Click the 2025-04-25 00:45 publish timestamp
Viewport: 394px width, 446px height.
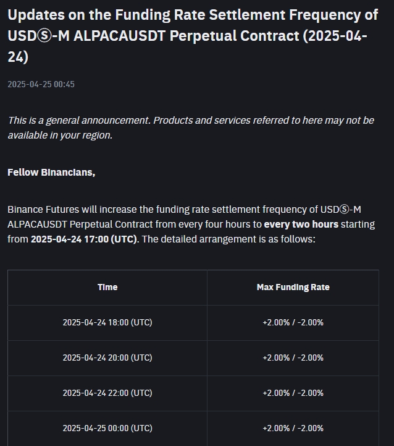[41, 84]
